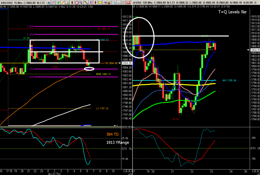Click the XAU/USD 120-Min chart title
This screenshot has height=175, width=260.
(x=142, y=3)
